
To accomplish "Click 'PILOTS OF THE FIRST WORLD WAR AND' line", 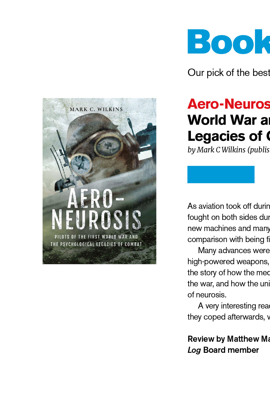I will point(96,237).
